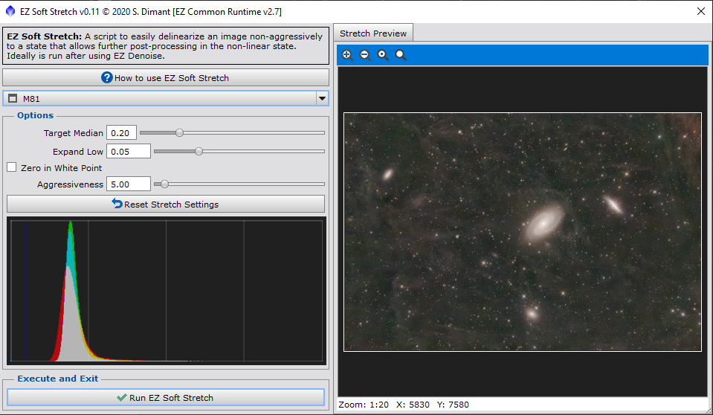Image resolution: width=713 pixels, height=415 pixels.
Task: Click the Aggressiveness slider handle
Action: [x=164, y=184]
